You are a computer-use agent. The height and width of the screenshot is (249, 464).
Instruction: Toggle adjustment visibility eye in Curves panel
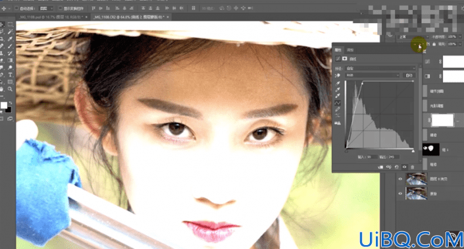(404, 167)
